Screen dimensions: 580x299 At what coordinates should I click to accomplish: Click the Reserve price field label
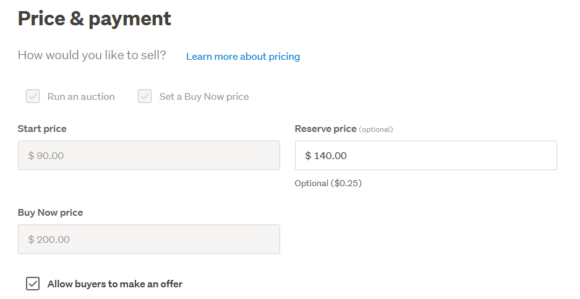tap(325, 129)
